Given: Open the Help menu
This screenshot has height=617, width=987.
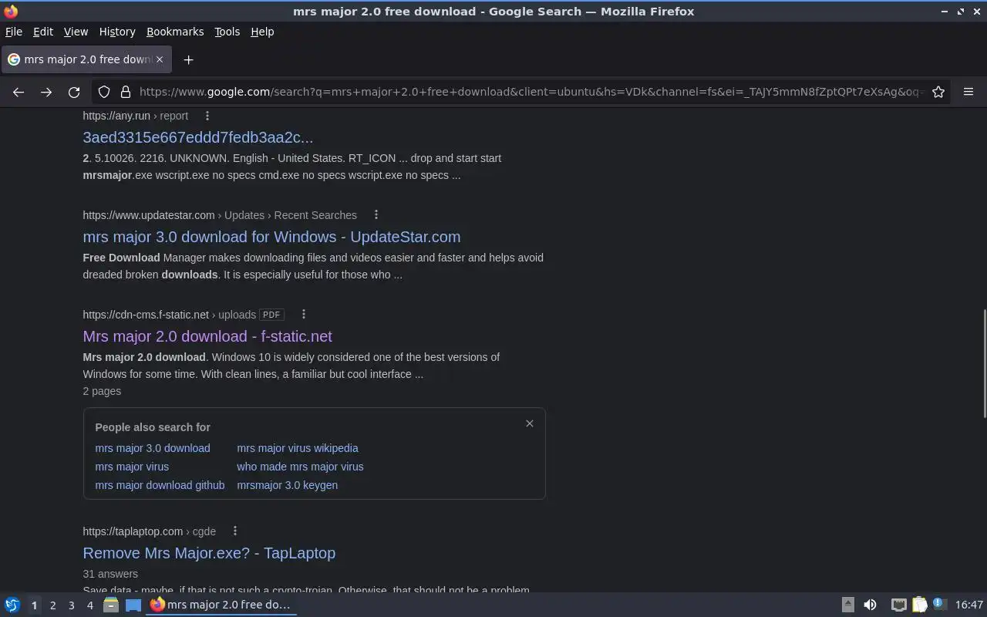Looking at the screenshot, I should click(x=262, y=32).
